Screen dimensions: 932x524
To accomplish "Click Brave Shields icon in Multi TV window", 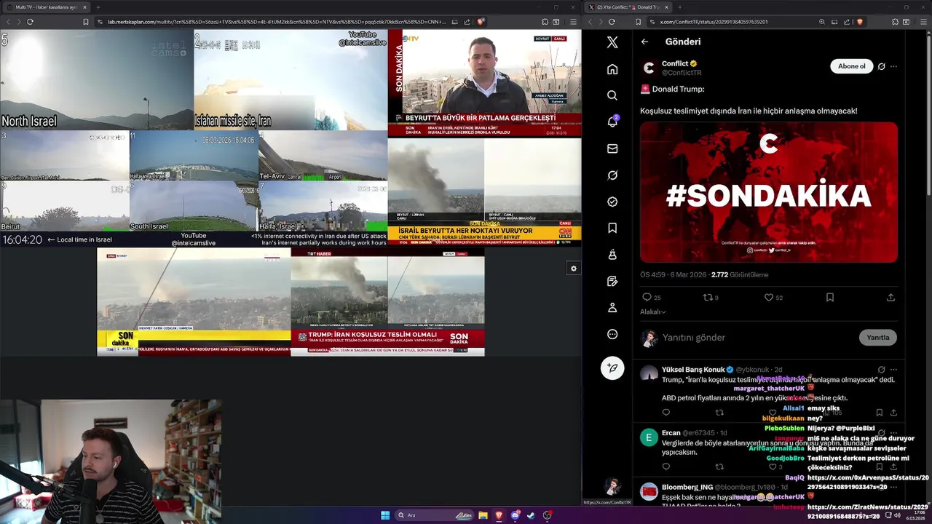I will tap(481, 22).
